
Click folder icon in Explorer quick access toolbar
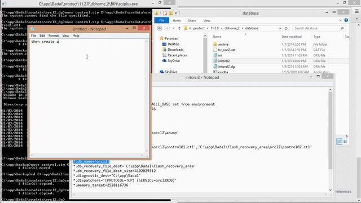pos(157,13)
